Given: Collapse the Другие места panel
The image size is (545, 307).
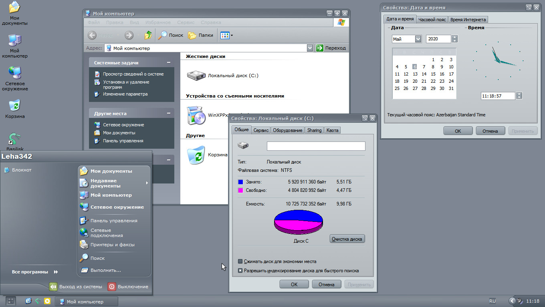Looking at the screenshot, I should (x=169, y=114).
